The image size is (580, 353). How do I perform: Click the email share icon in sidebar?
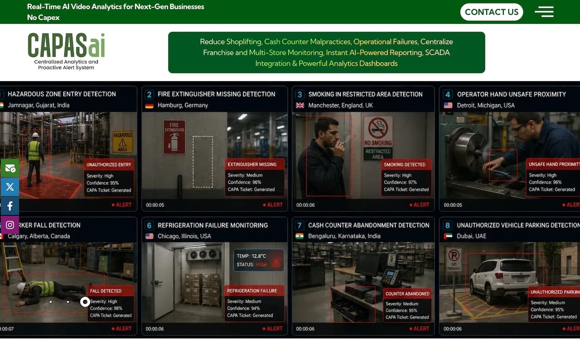point(10,168)
